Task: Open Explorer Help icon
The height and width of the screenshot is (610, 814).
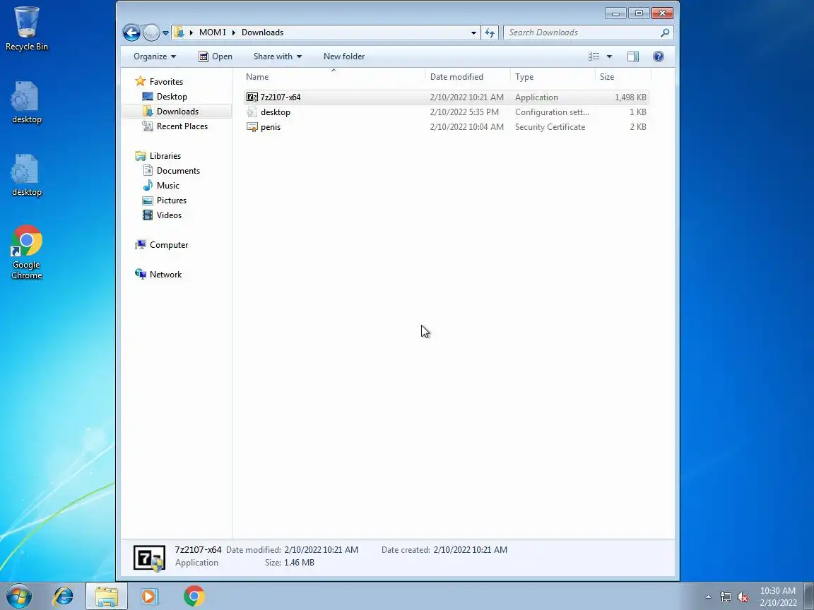Action: pos(659,56)
